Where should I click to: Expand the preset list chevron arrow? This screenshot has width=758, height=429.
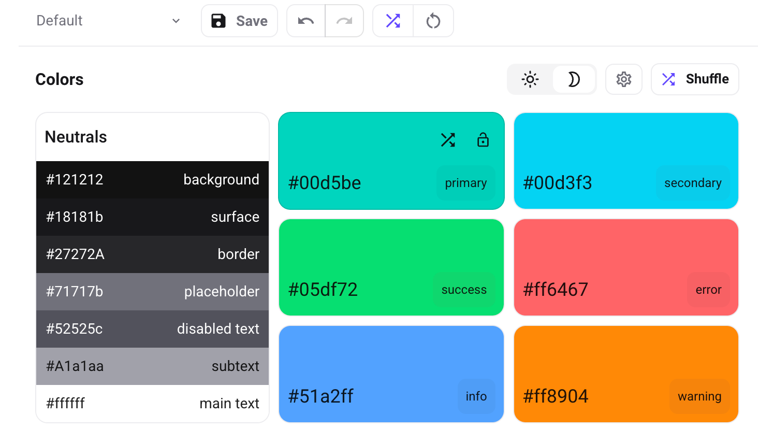coord(176,21)
